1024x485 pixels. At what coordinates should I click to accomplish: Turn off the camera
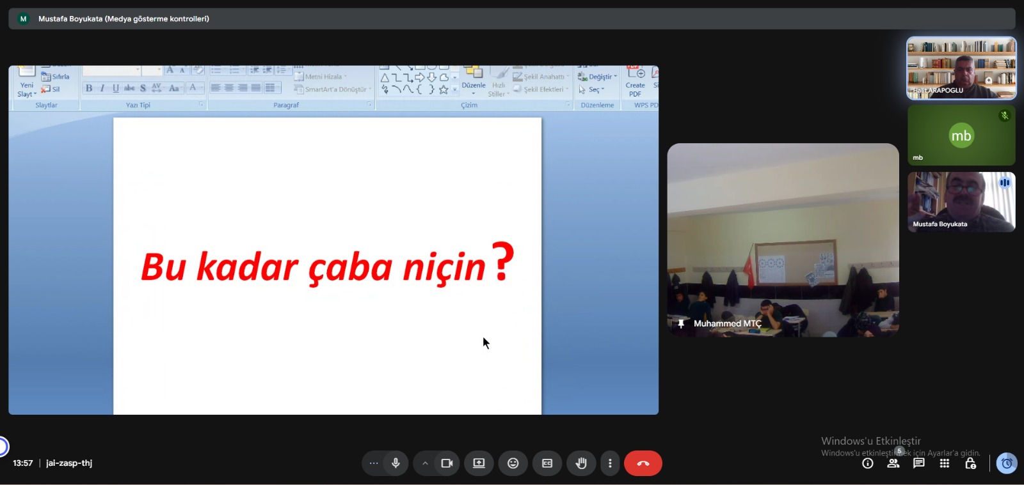447,463
